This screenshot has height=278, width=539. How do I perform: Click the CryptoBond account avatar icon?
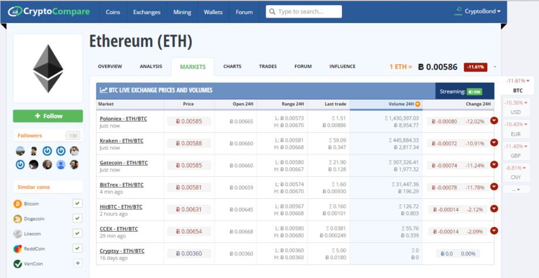[458, 11]
